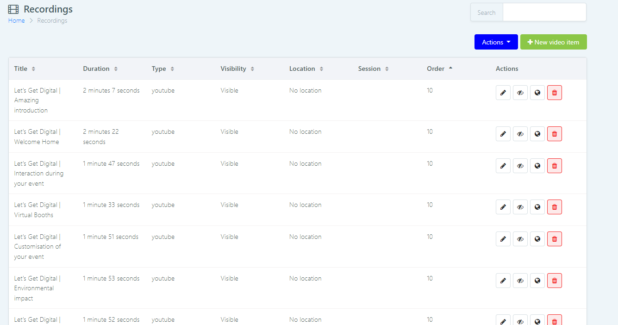Click globe icon for Interaction during your event

click(537, 166)
